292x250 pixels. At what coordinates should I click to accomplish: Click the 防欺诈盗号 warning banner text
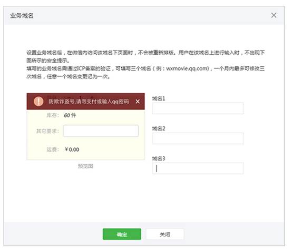coord(89,102)
